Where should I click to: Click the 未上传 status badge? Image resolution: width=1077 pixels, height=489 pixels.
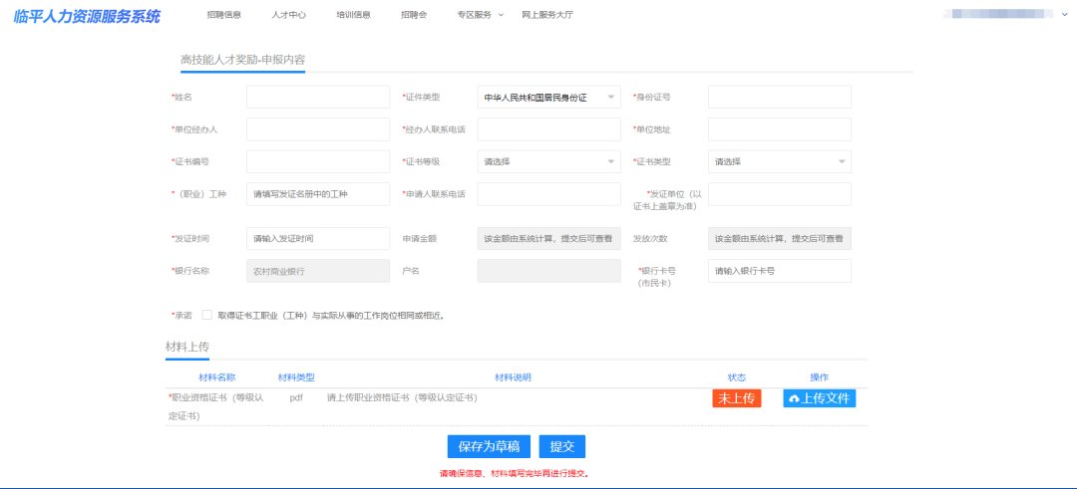[737, 398]
